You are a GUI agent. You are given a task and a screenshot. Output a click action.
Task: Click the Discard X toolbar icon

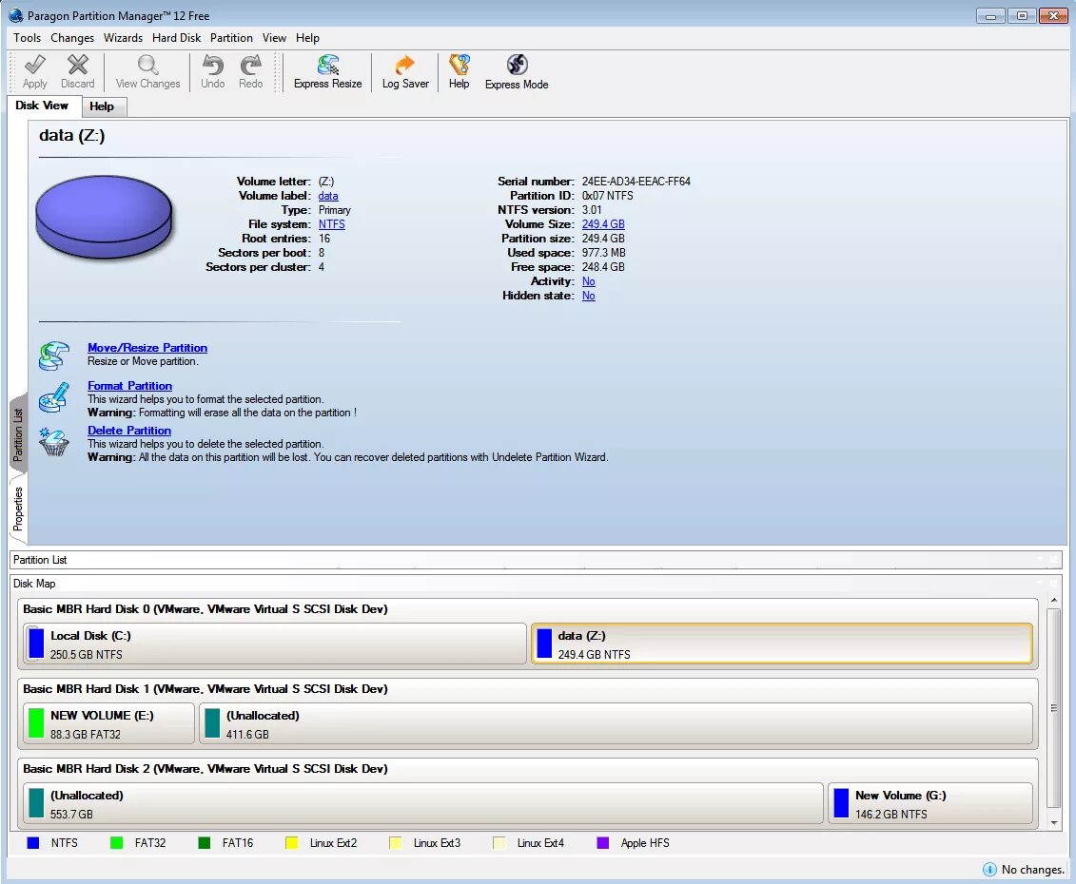click(78, 66)
